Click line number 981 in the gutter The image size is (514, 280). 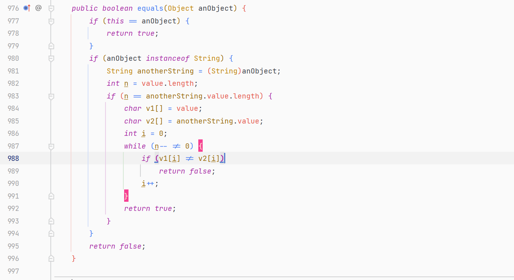[13, 71]
